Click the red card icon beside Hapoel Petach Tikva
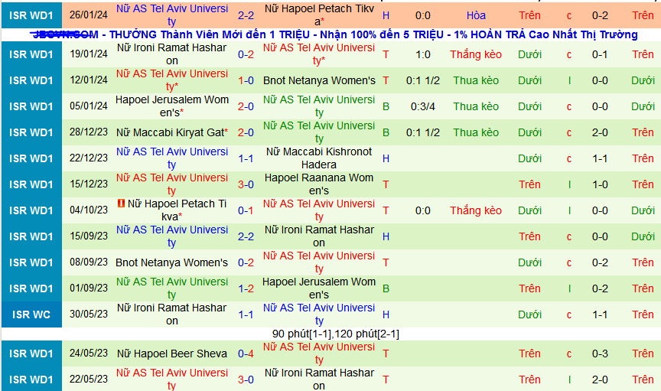661x391 pixels. [120, 204]
